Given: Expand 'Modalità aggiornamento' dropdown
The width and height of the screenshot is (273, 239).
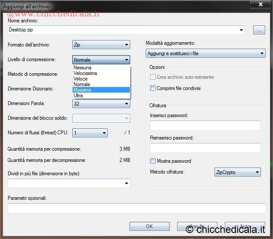Looking at the screenshot, I should 206,53.
